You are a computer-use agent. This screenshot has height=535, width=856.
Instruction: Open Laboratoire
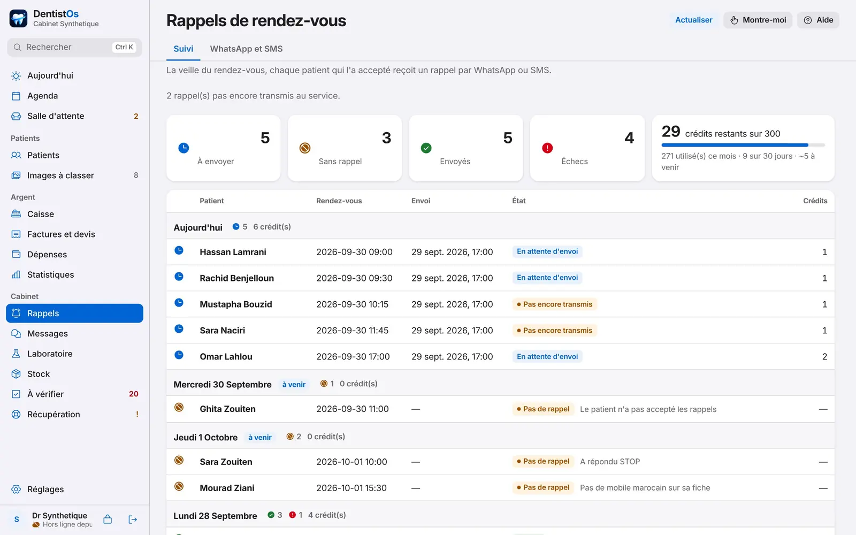pyautogui.click(x=74, y=354)
